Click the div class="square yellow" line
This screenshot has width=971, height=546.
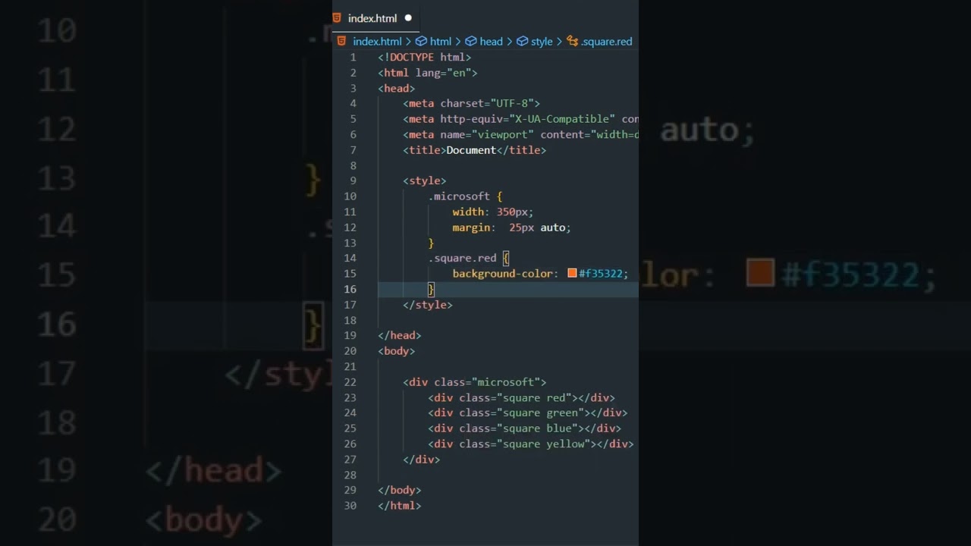coord(531,444)
